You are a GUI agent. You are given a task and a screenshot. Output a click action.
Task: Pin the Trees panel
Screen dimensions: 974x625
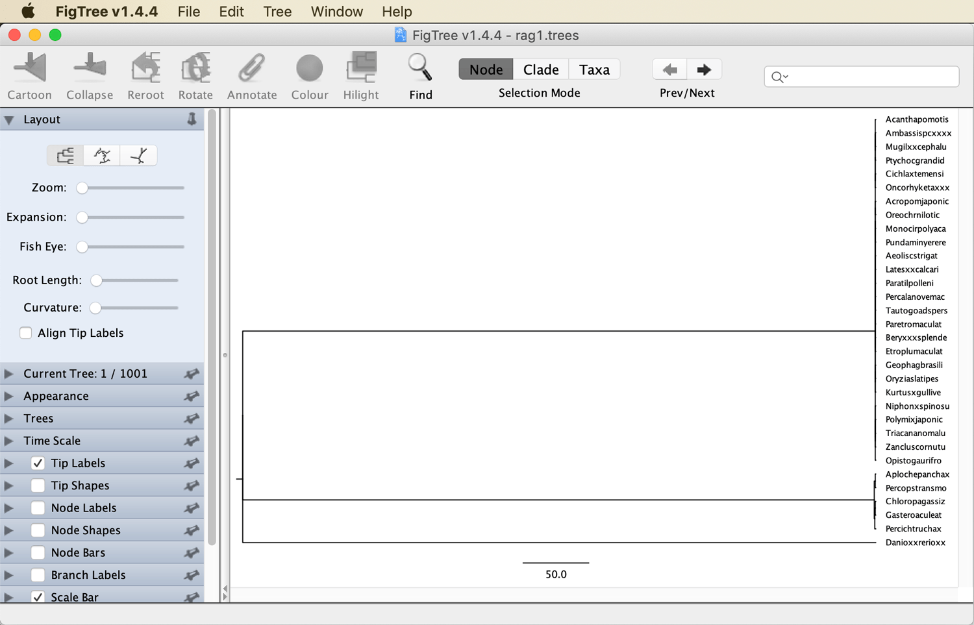[192, 419]
